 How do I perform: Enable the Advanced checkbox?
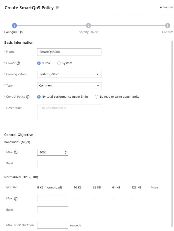pyautogui.click(x=157, y=7)
